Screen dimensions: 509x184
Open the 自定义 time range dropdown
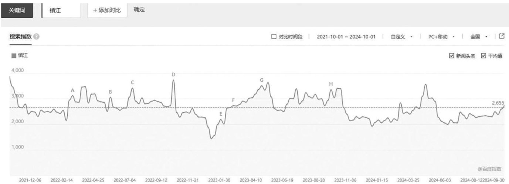pyautogui.click(x=401, y=37)
